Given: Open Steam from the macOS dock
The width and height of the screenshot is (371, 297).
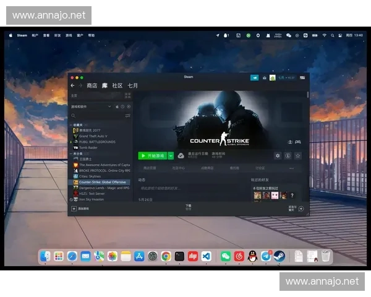Looking at the screenshot, I should [279, 256].
